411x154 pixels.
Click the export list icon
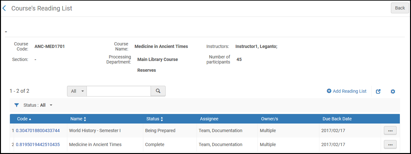378,91
